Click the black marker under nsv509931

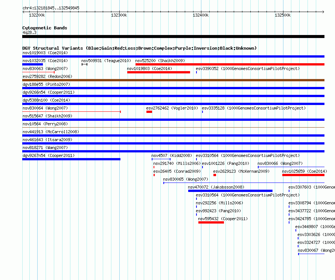pyautogui.click(x=84, y=64)
